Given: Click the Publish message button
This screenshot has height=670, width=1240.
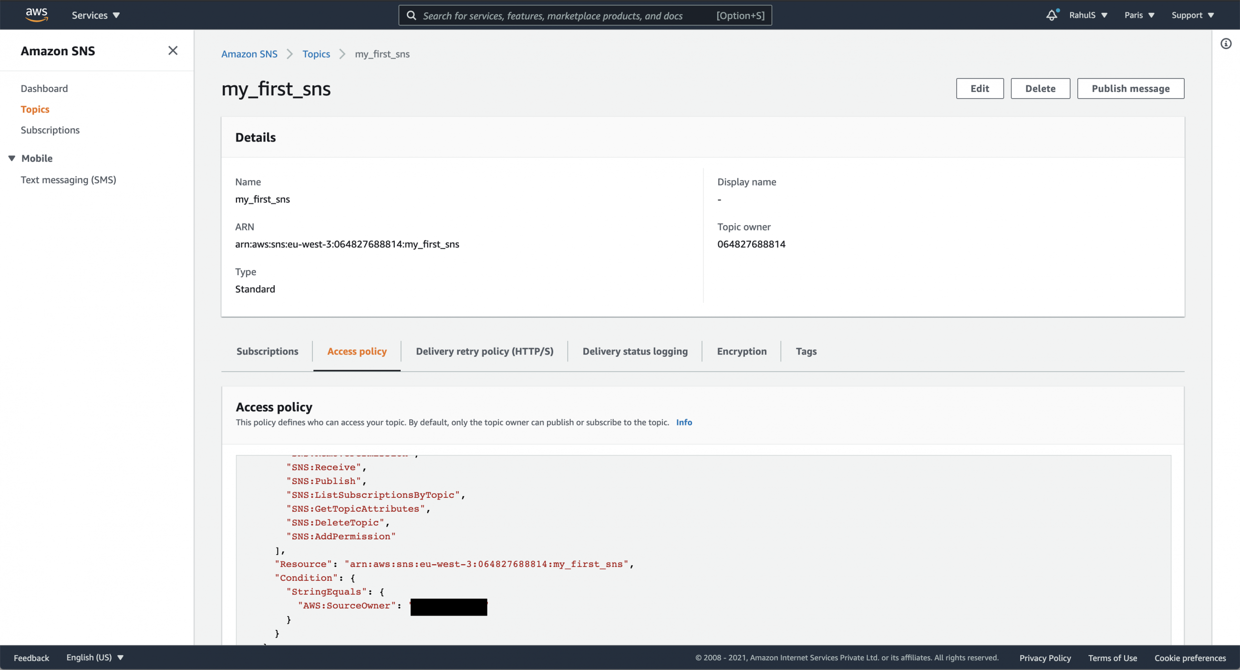Looking at the screenshot, I should [1130, 88].
